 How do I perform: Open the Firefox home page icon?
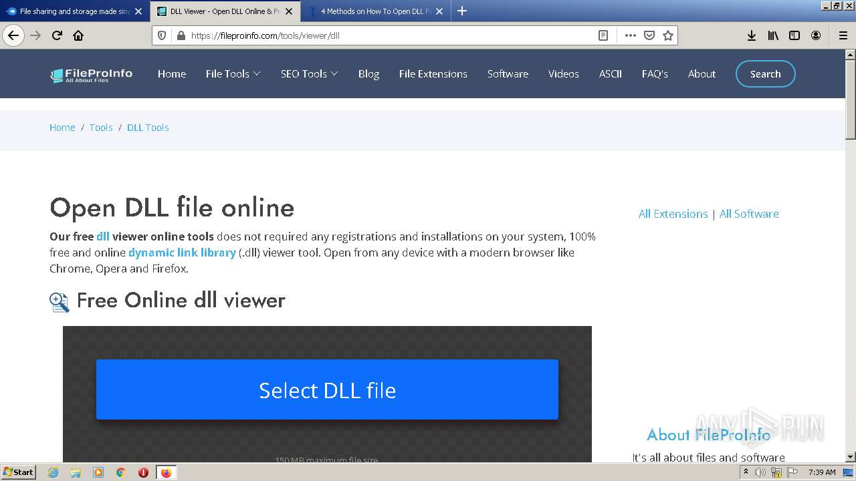(x=78, y=35)
